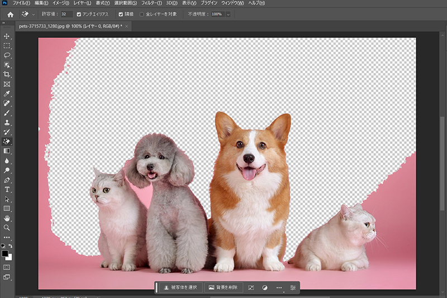Select the Hand tool
The height and width of the screenshot is (298, 447).
[7, 218]
